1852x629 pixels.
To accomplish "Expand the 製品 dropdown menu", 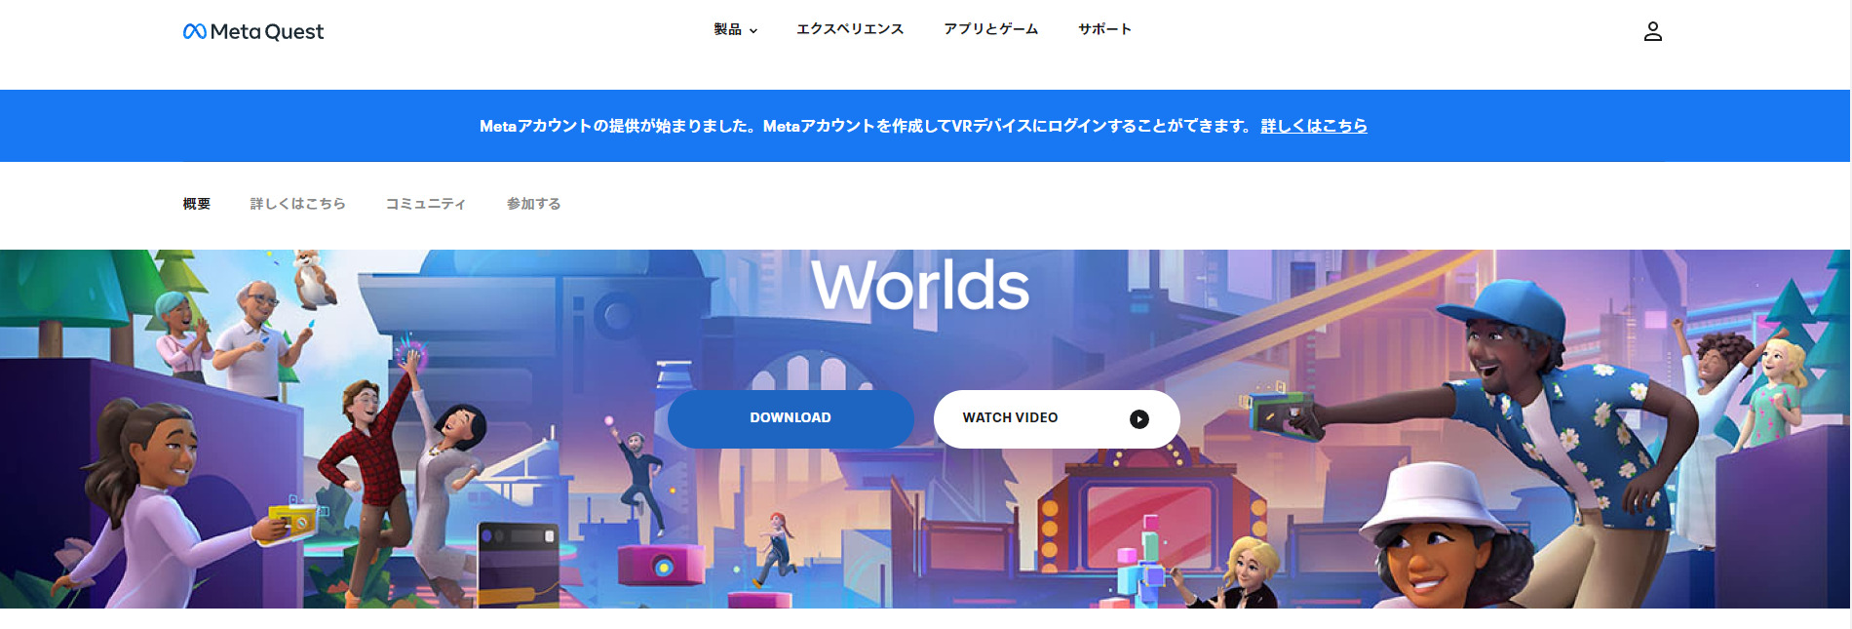I will [x=735, y=29].
